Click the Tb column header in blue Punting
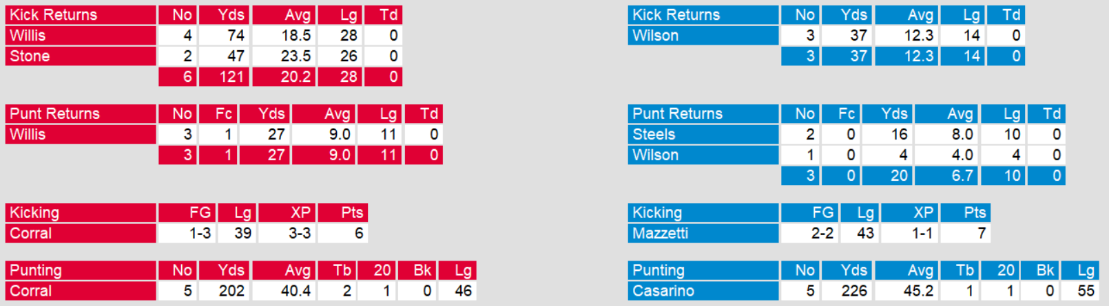Screen dimensions: 1109x306 tap(959, 271)
